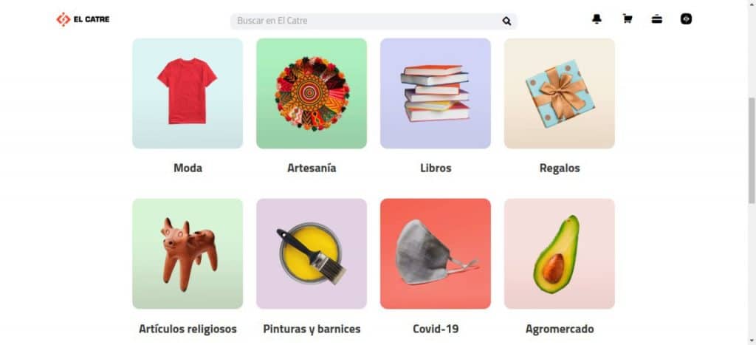Viewport: 756px width, 345px height.
Task: Click the search magnifier icon
Action: (x=506, y=21)
